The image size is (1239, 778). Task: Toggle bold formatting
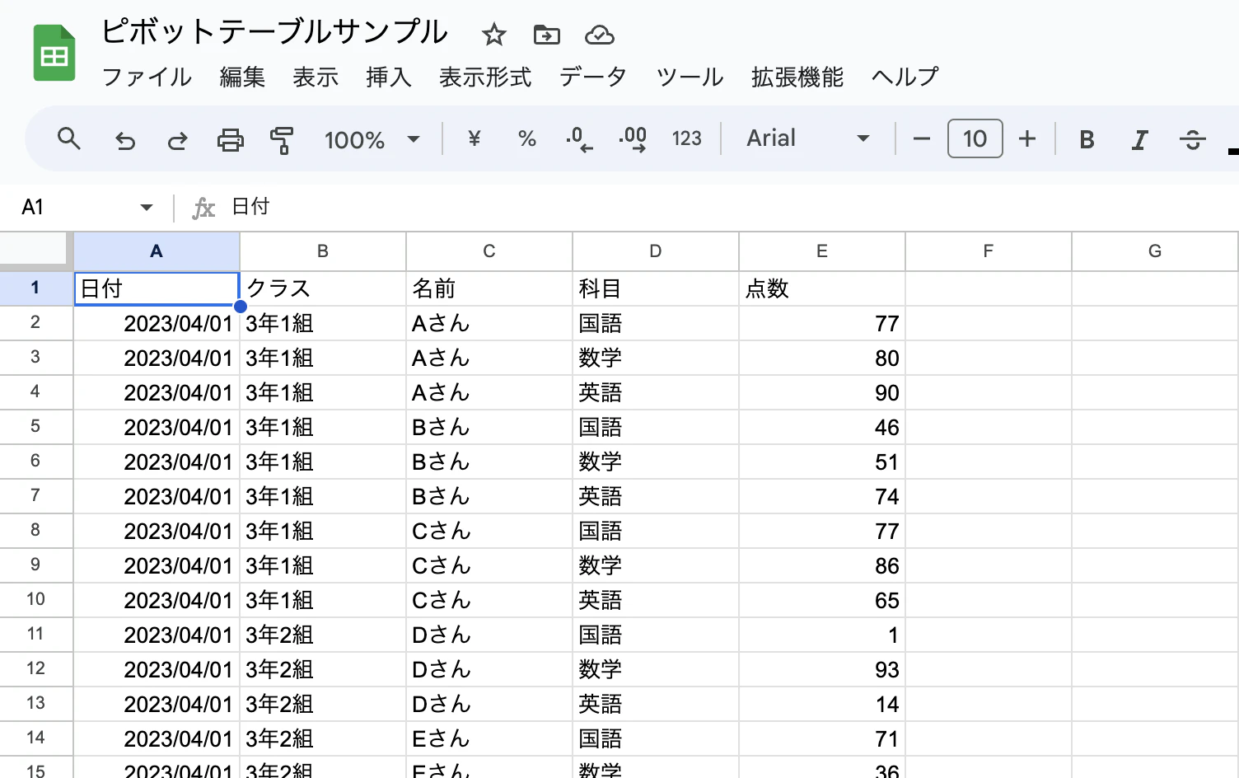tap(1086, 139)
